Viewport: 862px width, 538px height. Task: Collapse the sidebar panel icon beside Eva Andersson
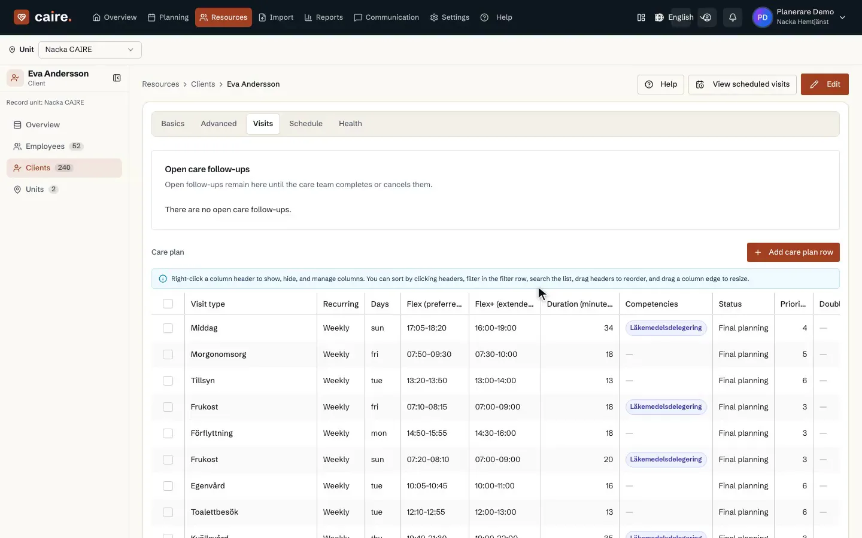tap(117, 78)
